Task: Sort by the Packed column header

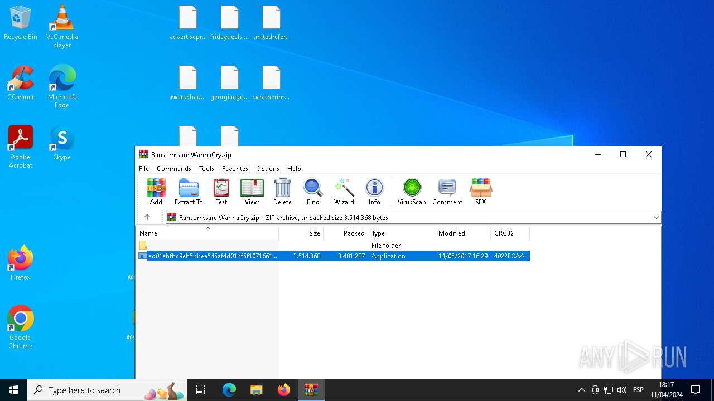Action: coord(346,233)
